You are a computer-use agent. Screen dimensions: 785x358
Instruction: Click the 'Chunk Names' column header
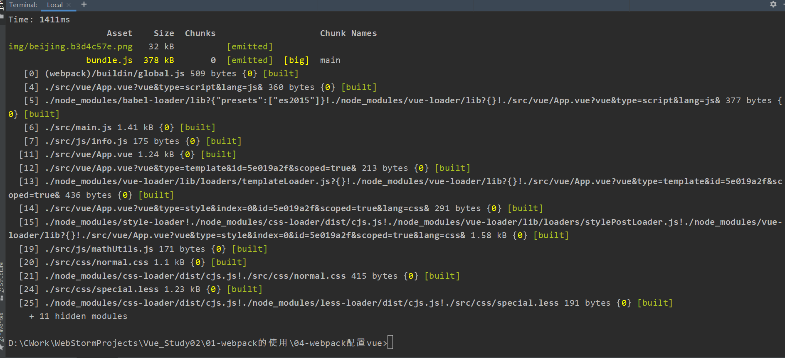348,33
